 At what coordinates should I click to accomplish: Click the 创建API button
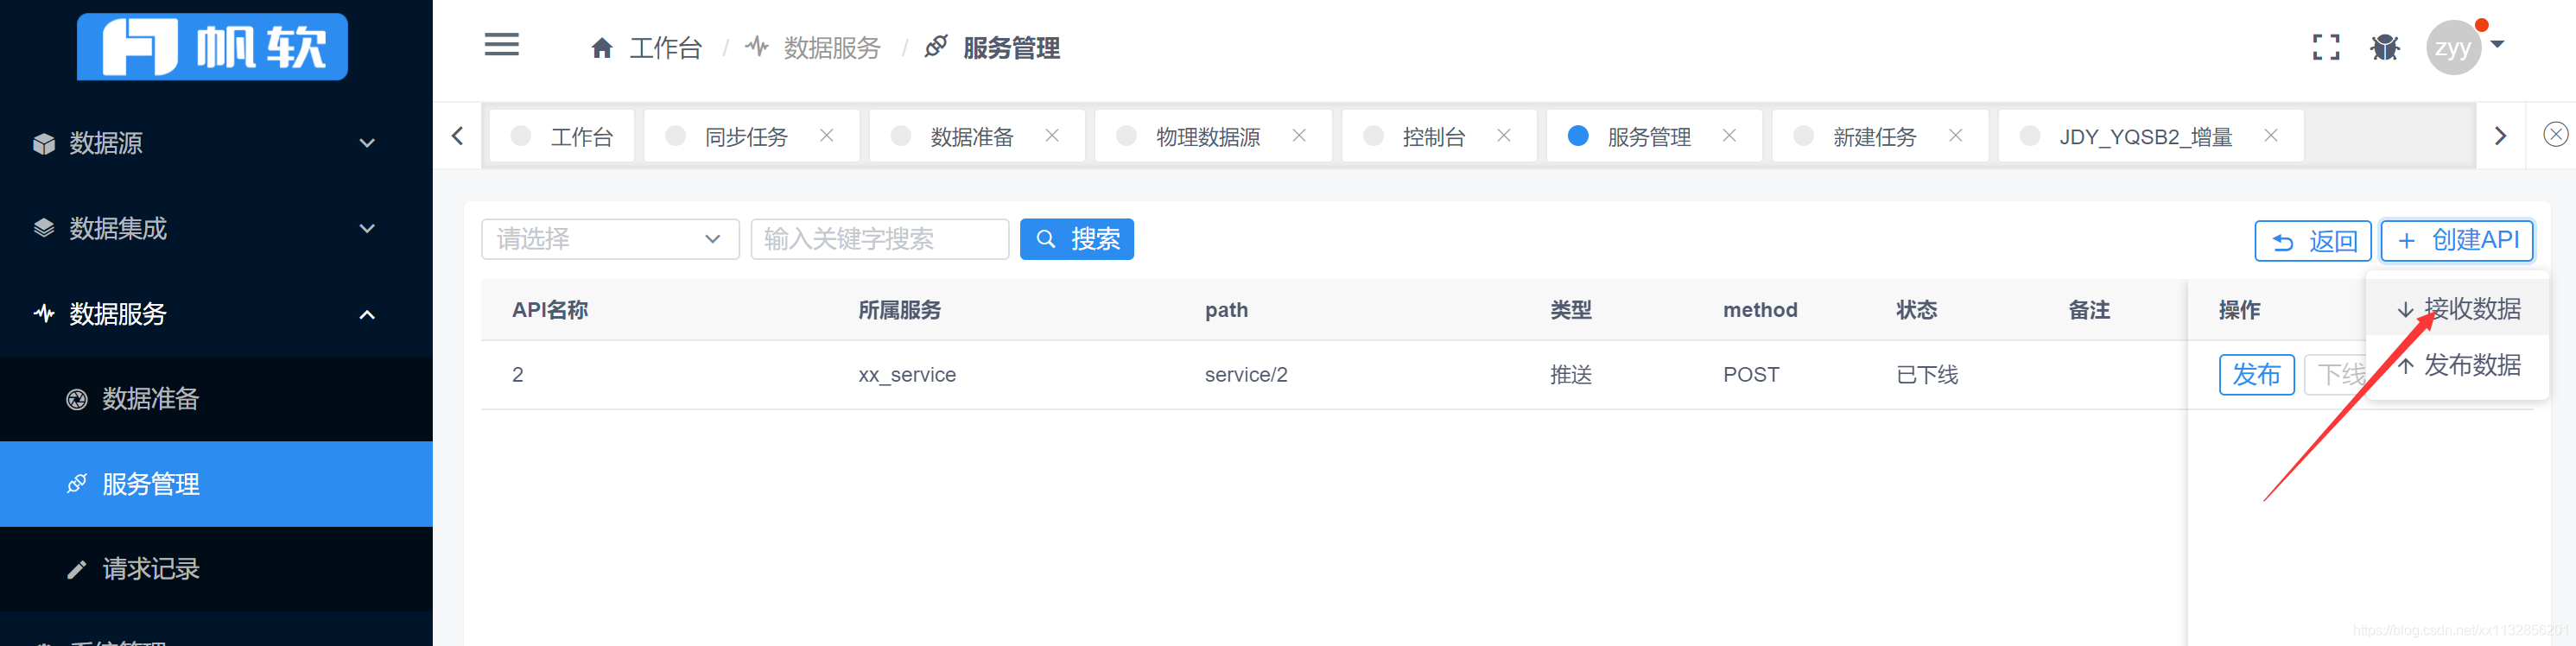tap(2457, 240)
